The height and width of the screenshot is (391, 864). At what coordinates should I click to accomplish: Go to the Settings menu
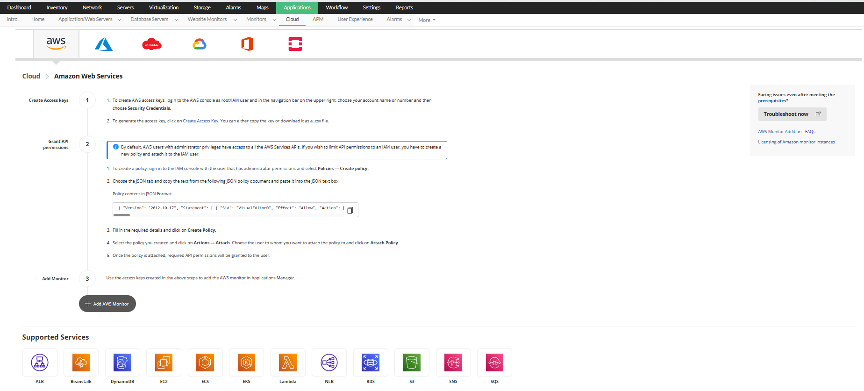[371, 7]
